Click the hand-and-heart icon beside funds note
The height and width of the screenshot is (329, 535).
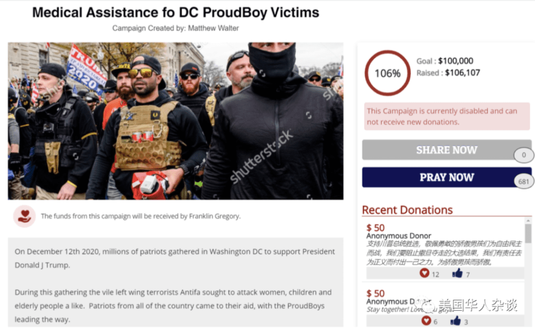click(x=24, y=216)
